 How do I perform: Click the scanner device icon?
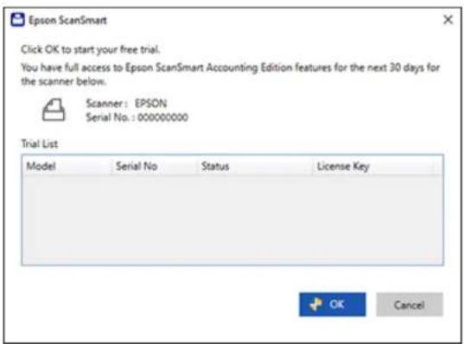pos(54,110)
